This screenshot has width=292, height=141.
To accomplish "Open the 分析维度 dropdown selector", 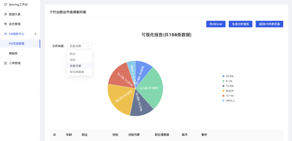I will click(79, 46).
